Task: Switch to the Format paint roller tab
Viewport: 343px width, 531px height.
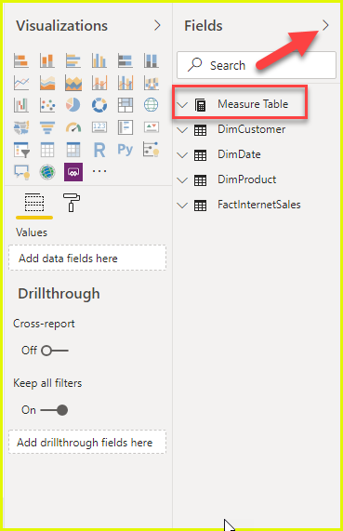Action: [72, 203]
